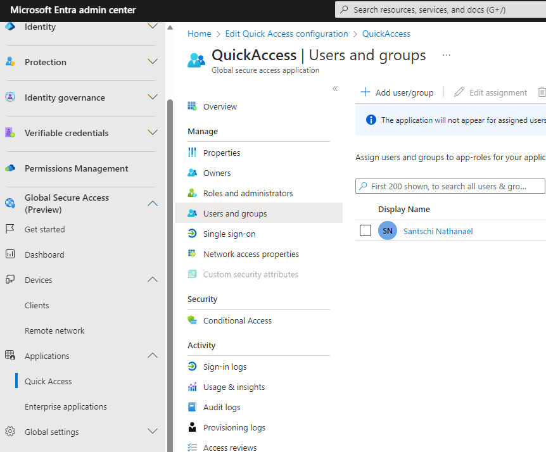Open Provisioning logs using its icon
The image size is (546, 452).
click(193, 427)
